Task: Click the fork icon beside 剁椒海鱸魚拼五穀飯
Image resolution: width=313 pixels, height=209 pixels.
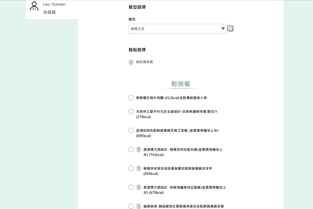Action: tap(139, 187)
